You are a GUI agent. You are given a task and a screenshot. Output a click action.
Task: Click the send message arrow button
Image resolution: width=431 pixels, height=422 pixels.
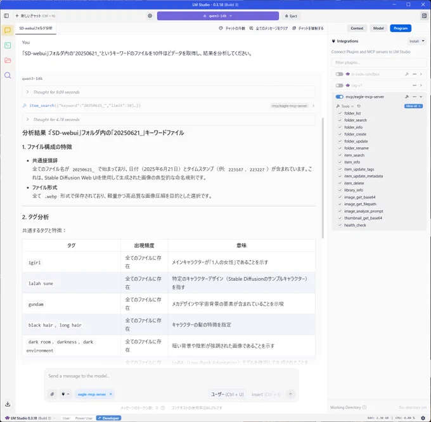click(x=290, y=394)
